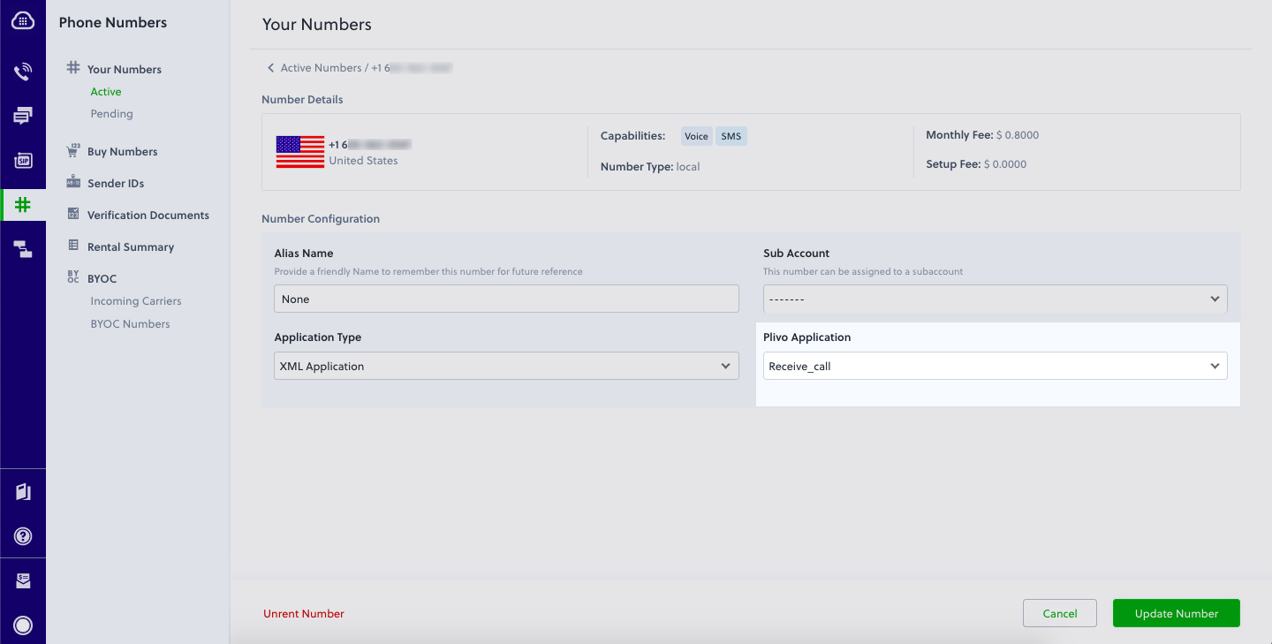Select the Phone Numbers hash icon

point(23,205)
